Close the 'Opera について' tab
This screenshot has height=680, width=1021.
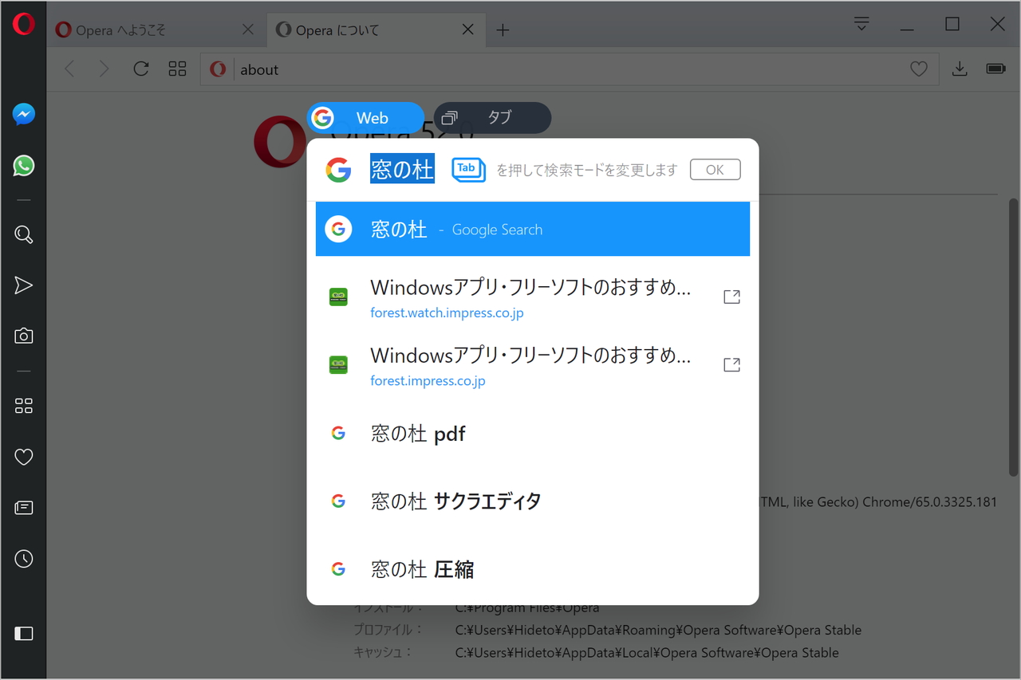coord(468,29)
